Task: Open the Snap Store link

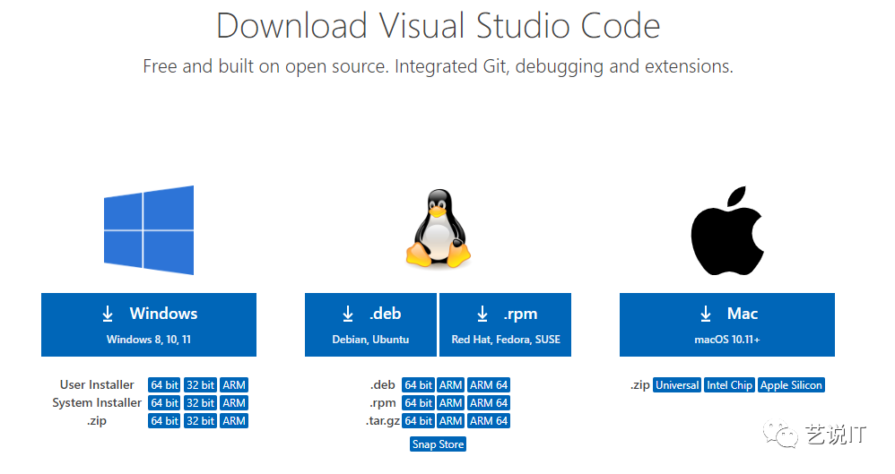Action: point(439,444)
